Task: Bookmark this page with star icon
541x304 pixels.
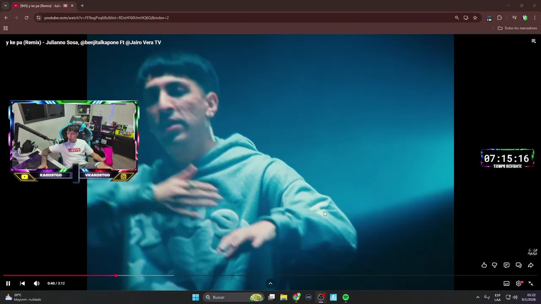Action: [x=475, y=18]
